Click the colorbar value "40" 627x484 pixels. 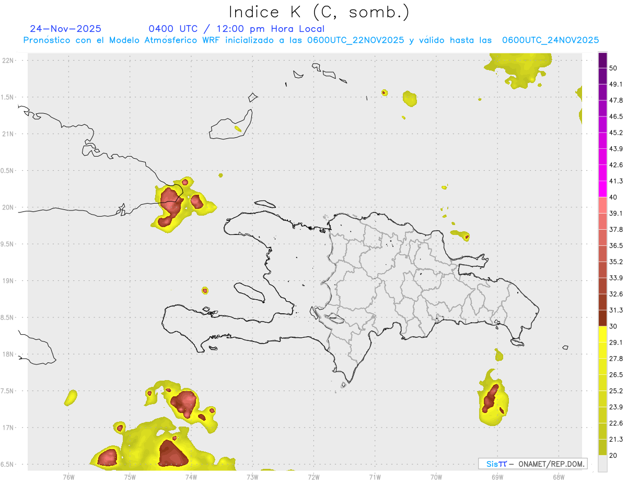click(613, 197)
